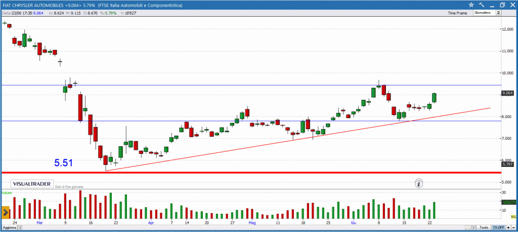Click the Mar date axis label
The image size is (518, 232).
(39, 222)
